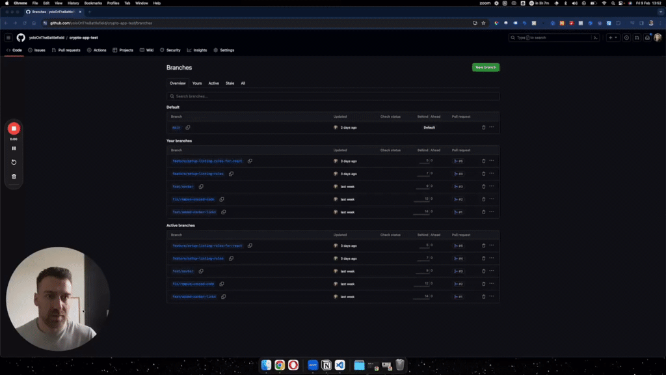Click the Behind/Ahead bar for fix/remove-unused-code
The height and width of the screenshot is (375, 666).
[x=424, y=199]
